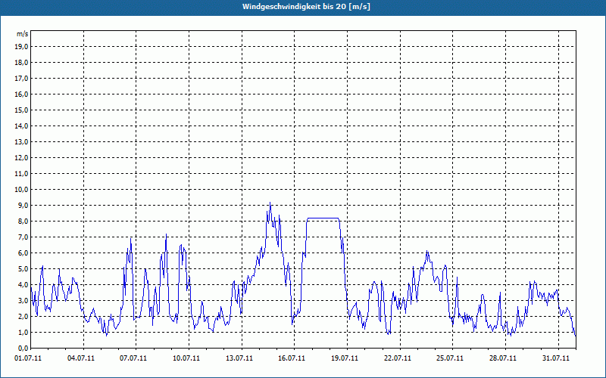Click the y-axis value 13,0
Viewport: 606px width, 378px height.
[21, 141]
